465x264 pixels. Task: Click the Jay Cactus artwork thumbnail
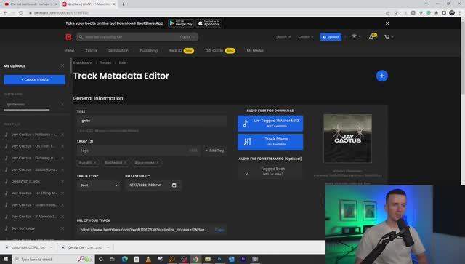347,138
